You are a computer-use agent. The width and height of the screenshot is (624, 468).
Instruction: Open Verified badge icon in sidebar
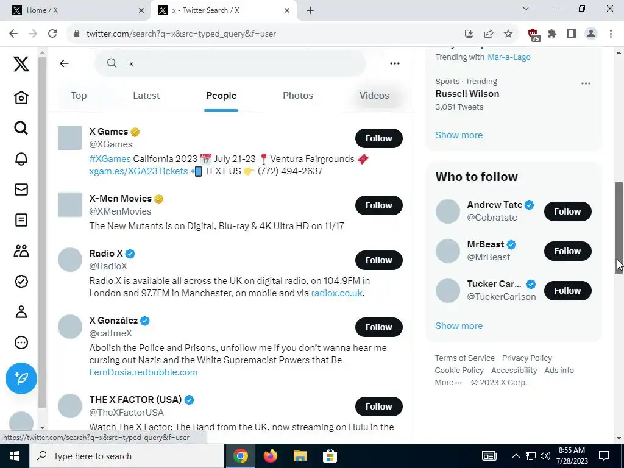[21, 282]
